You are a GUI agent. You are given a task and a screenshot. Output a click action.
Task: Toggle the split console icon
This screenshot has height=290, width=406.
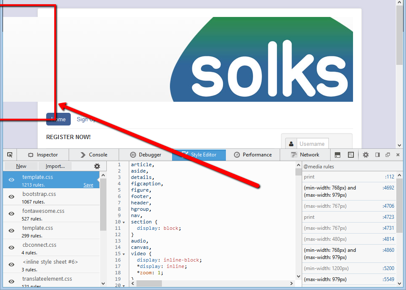click(337, 155)
